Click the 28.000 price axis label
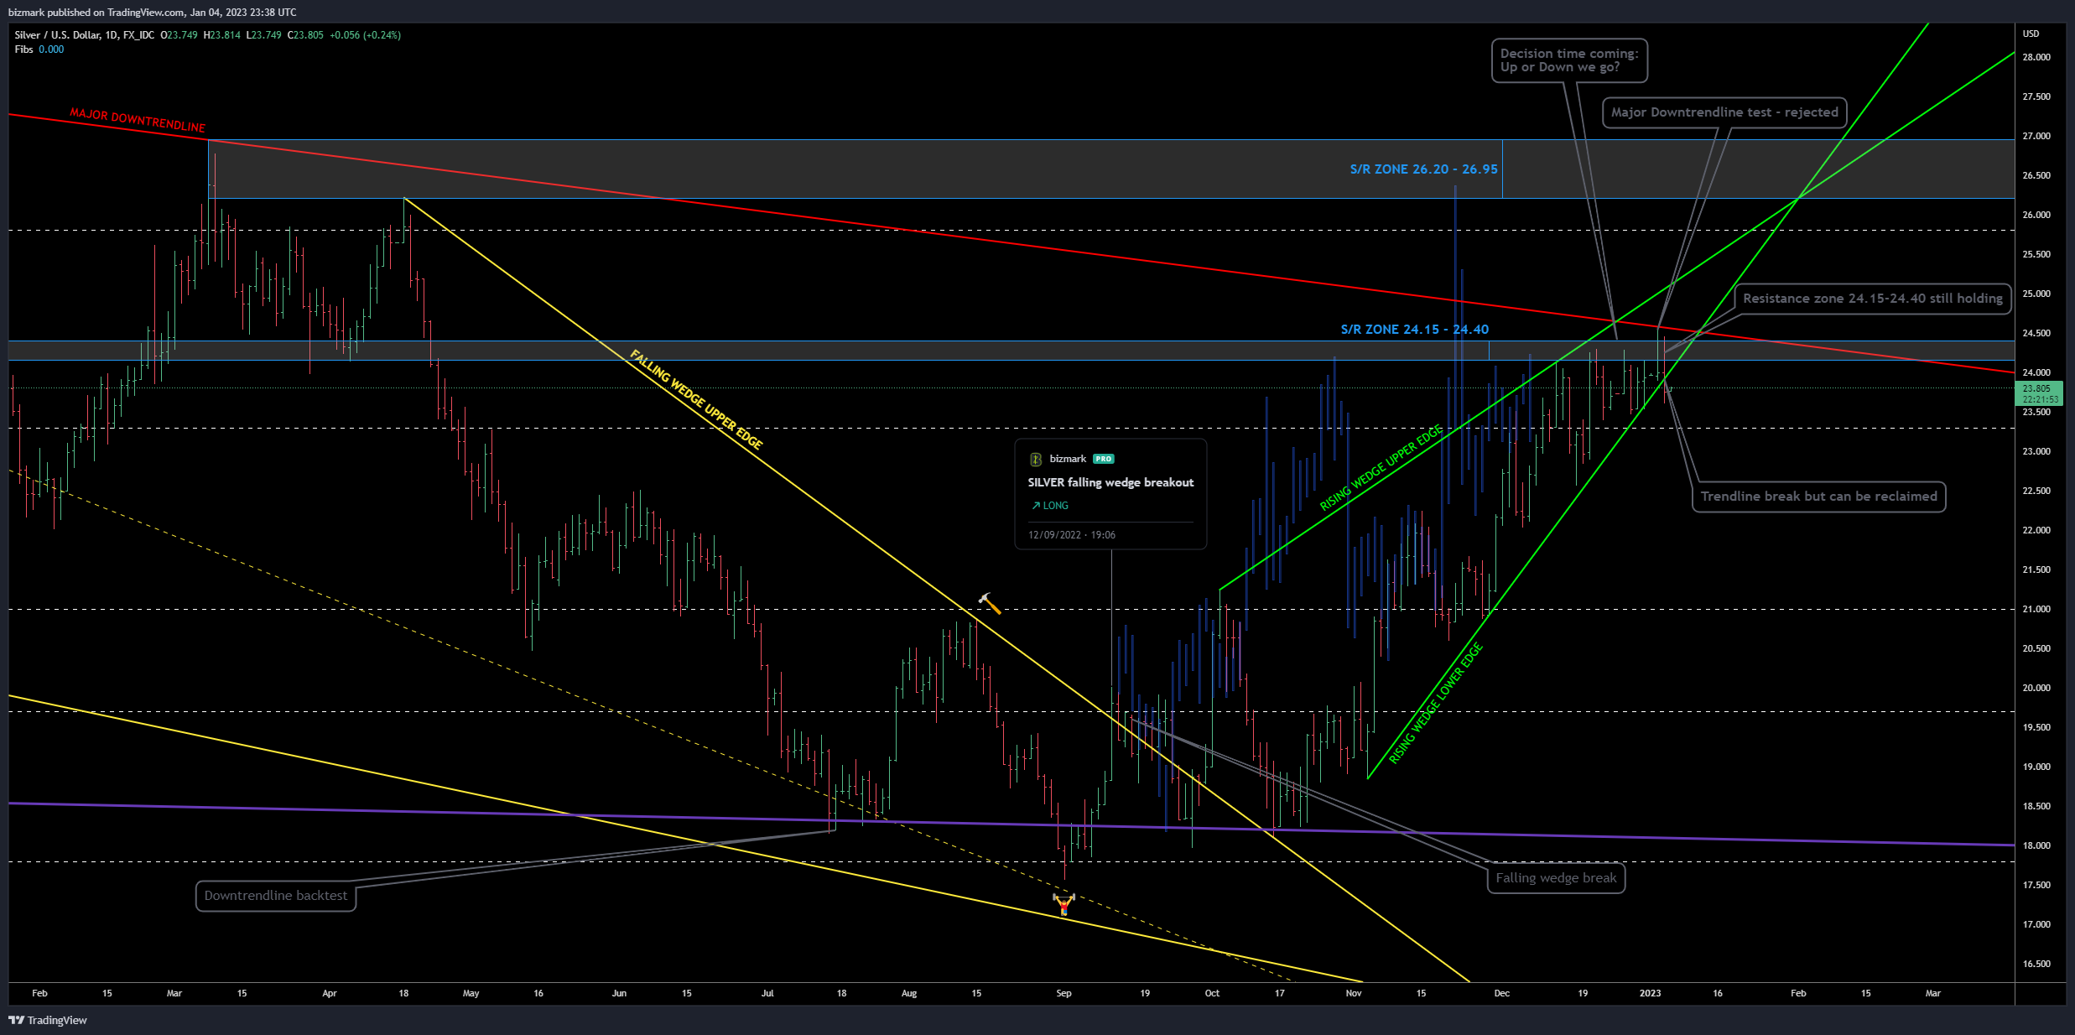2075x1035 pixels. [2036, 57]
